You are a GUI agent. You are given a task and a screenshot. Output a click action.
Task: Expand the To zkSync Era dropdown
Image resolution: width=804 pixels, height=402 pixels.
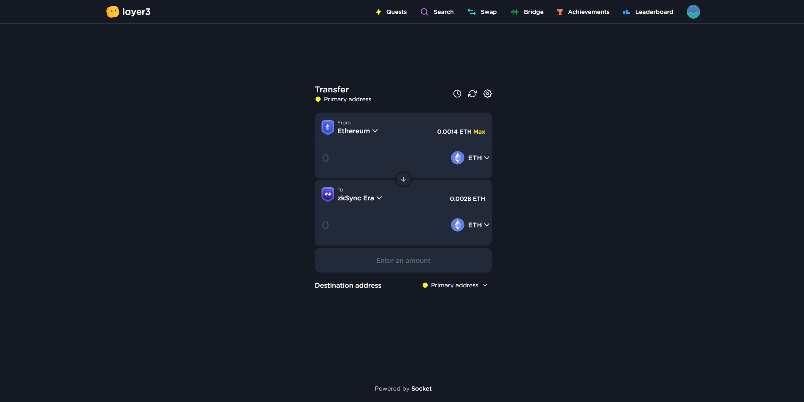click(x=359, y=198)
